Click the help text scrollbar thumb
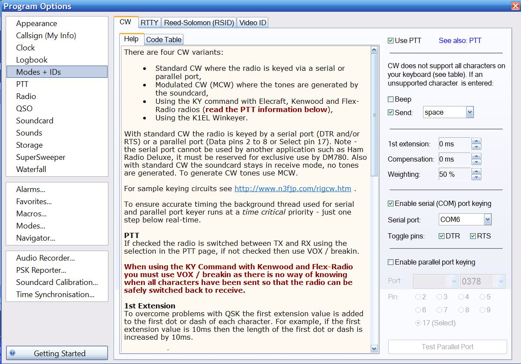 click(x=374, y=115)
